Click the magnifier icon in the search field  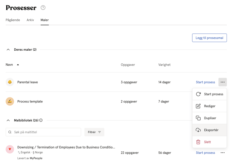[10, 132]
